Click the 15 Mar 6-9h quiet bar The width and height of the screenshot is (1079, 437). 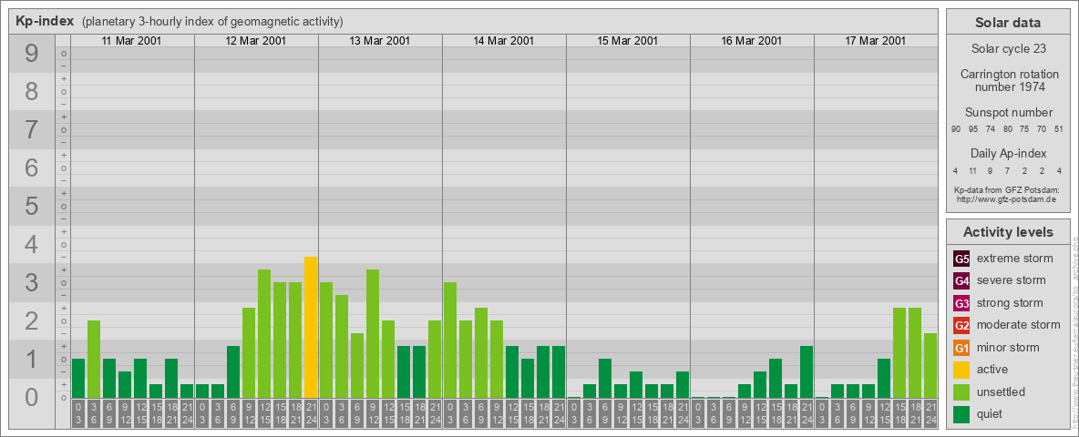tap(605, 379)
